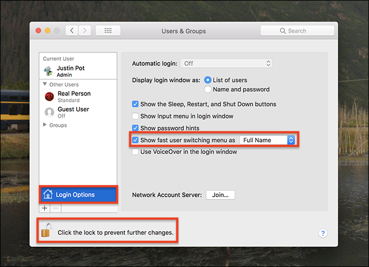Select Login Options in the sidebar

[78, 195]
